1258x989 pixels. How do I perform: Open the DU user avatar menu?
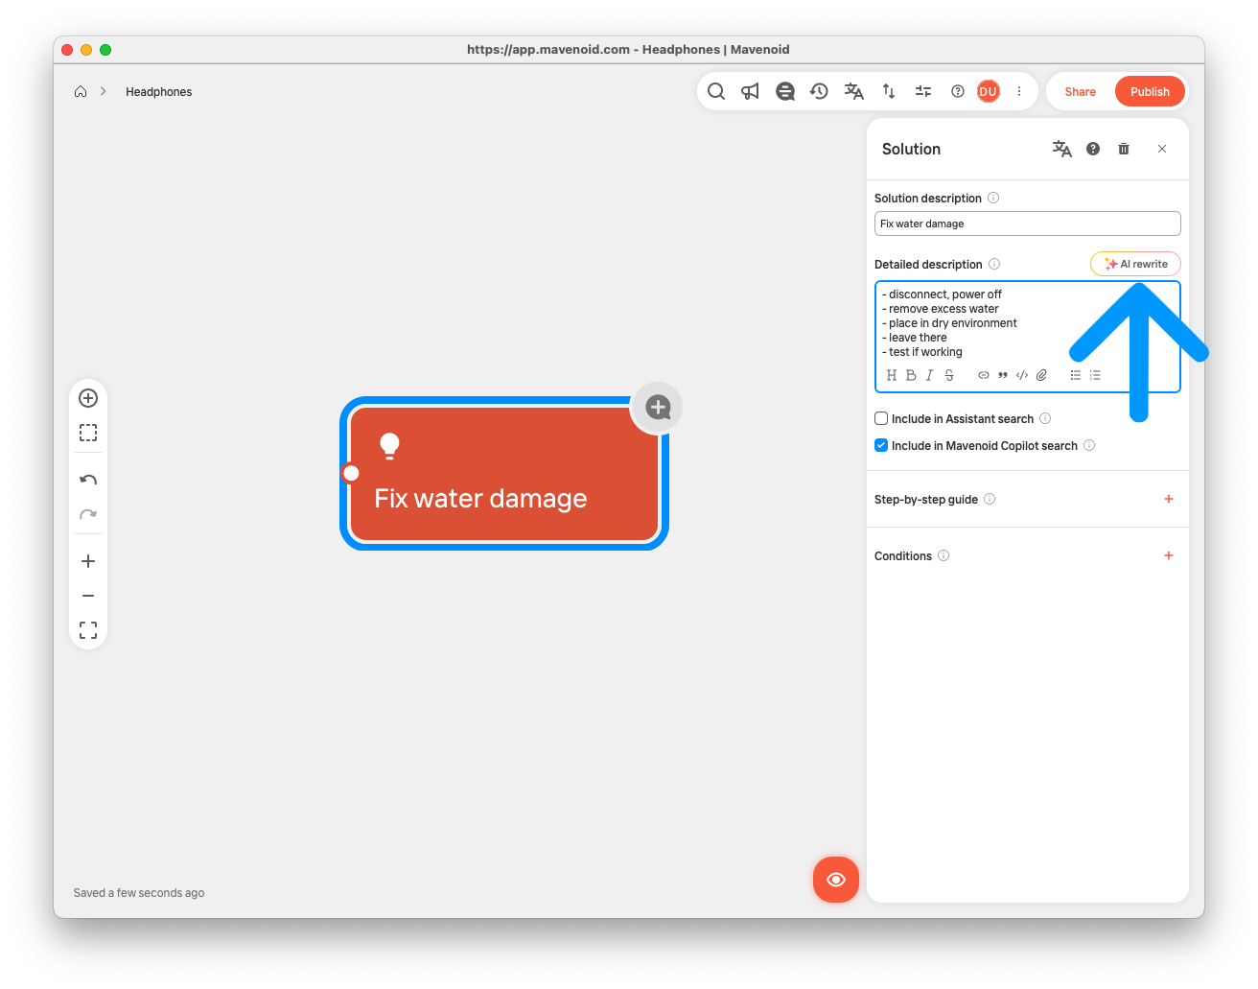coord(989,91)
